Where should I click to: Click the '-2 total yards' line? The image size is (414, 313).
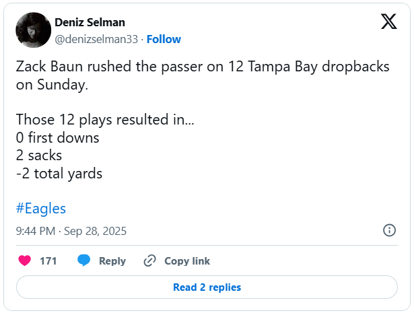[x=59, y=173]
